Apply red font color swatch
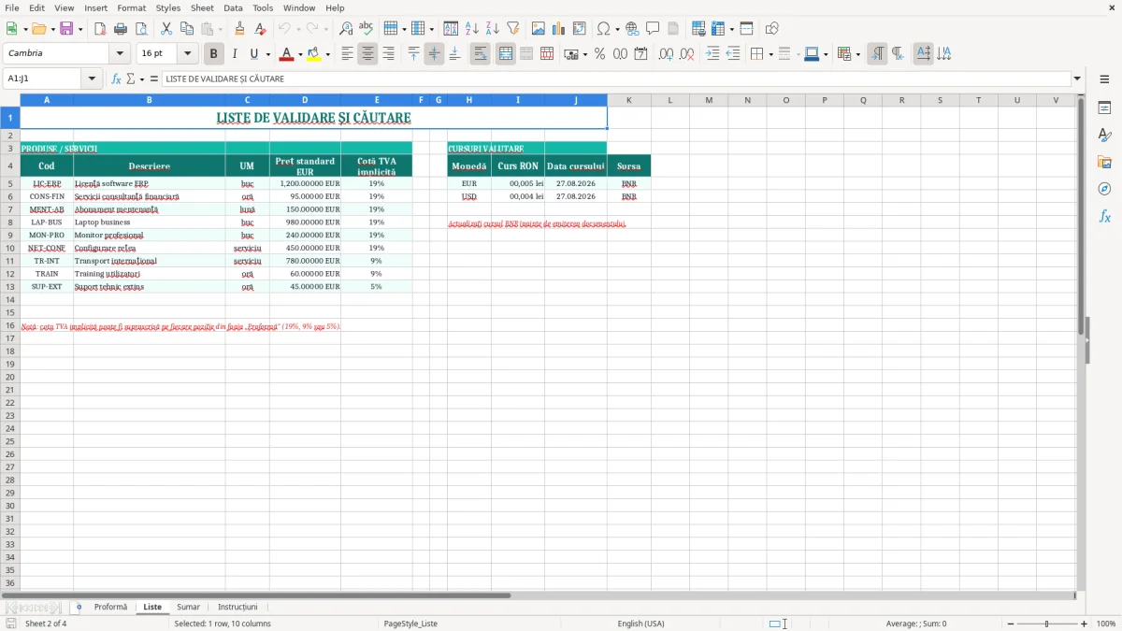This screenshot has height=631, width=1122. (x=286, y=54)
